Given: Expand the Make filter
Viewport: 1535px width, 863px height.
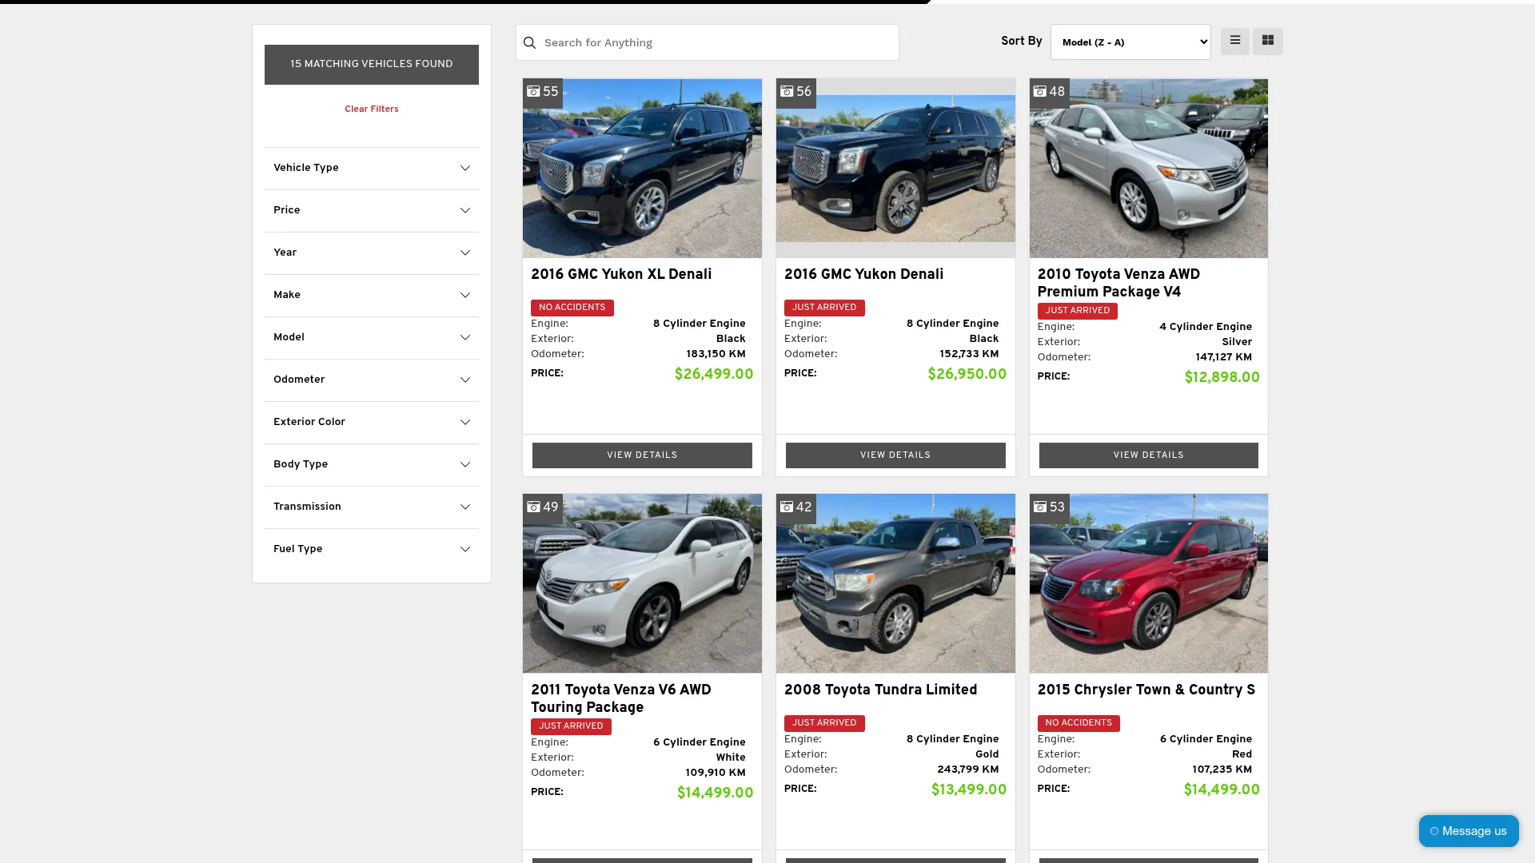Looking at the screenshot, I should (372, 295).
